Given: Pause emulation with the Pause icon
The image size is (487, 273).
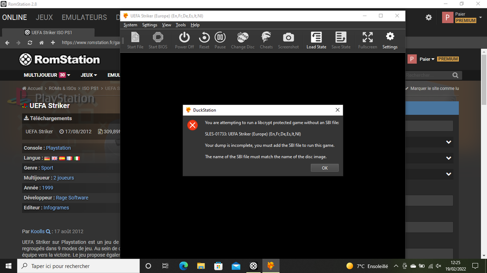Looking at the screenshot, I should [x=220, y=40].
